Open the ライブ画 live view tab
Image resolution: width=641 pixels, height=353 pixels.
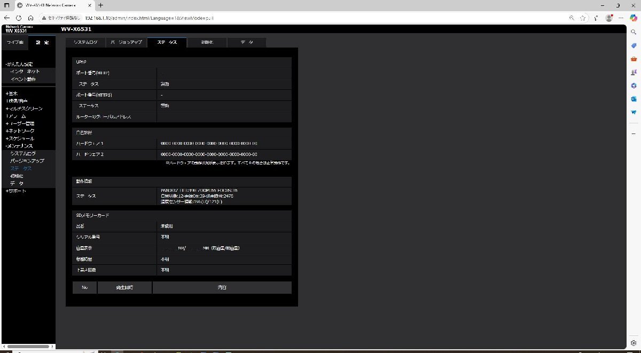(15, 42)
